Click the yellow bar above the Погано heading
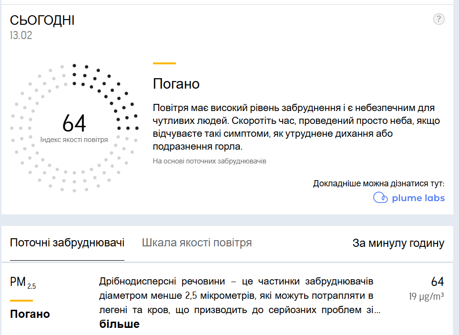This screenshot has height=335, width=459. pos(164,63)
